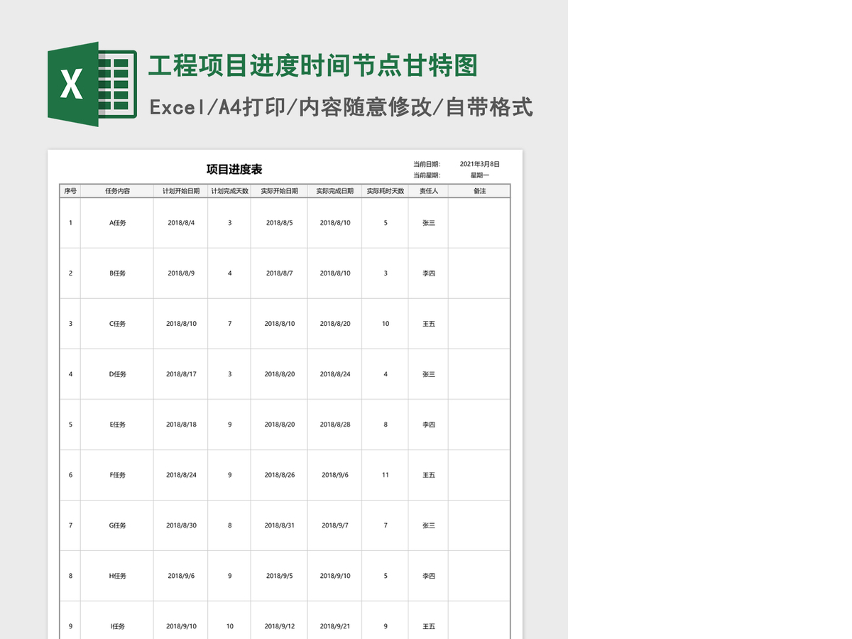Select F任务 actual days value 11
This screenshot has width=852, height=639.
point(386,475)
